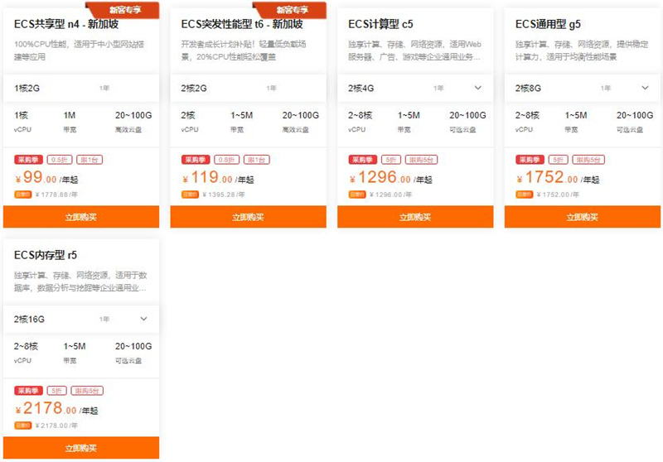This screenshot has width=663, height=462.
Task: Click 采购季 badge on r5 card
Action: (x=28, y=391)
